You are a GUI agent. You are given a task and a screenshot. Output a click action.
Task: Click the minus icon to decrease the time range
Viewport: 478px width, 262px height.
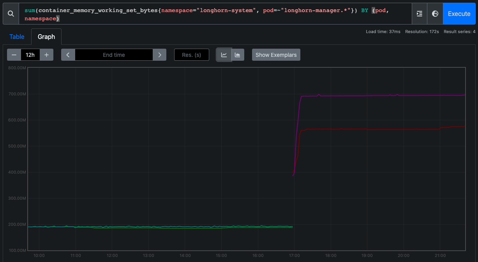tap(14, 55)
